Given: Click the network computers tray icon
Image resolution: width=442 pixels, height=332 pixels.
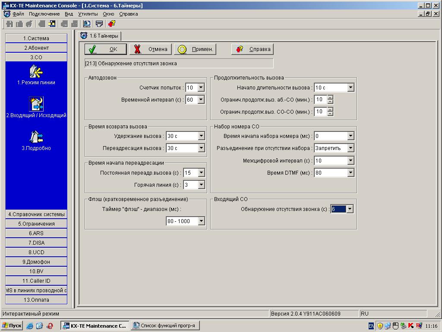Looking at the screenshot, I should coord(388,326).
